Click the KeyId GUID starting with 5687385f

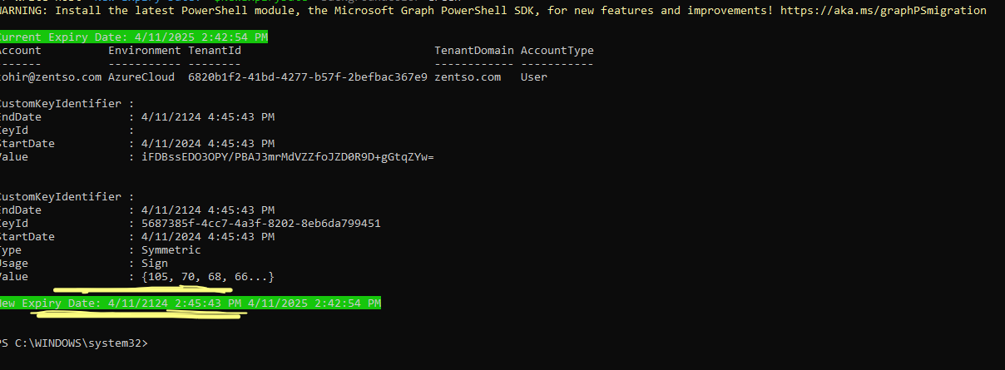point(261,223)
